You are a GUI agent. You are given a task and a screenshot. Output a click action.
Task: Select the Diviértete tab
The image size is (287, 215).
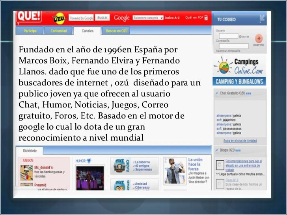click(x=30, y=151)
